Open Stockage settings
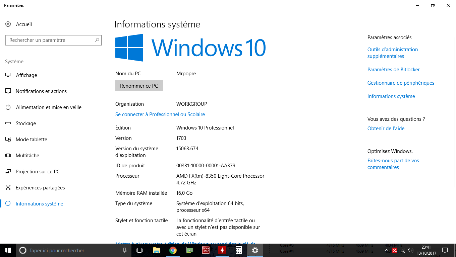456x257 pixels. pyautogui.click(x=25, y=123)
